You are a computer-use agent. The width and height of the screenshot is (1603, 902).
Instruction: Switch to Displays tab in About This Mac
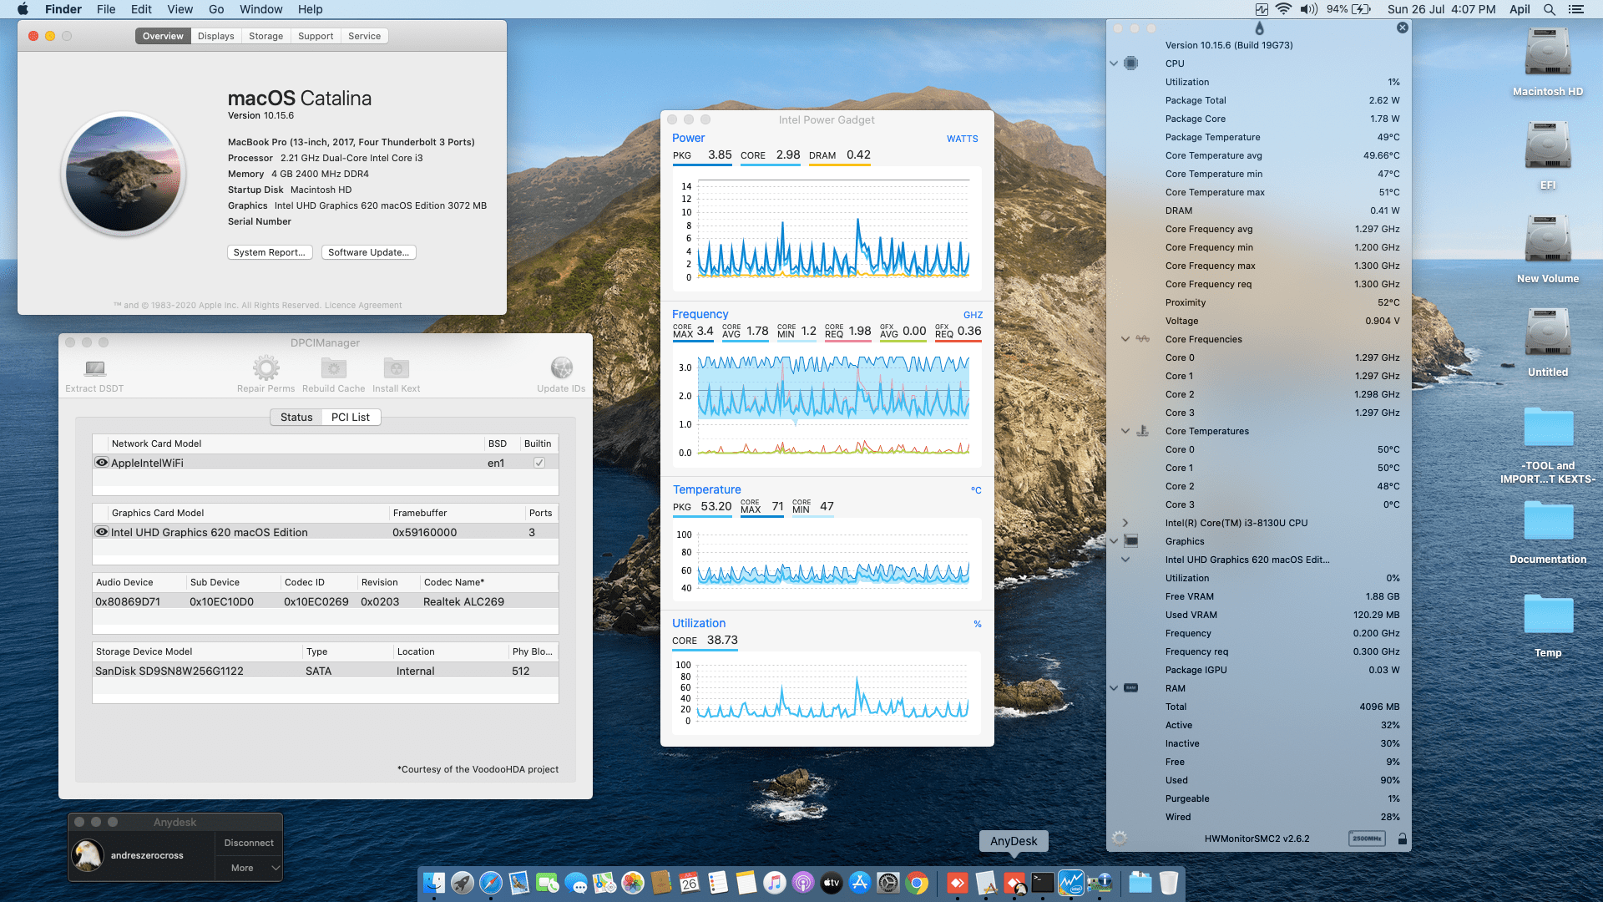click(x=215, y=36)
